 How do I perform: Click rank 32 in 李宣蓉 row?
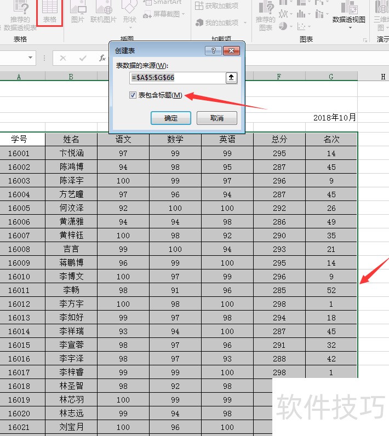coord(331,345)
